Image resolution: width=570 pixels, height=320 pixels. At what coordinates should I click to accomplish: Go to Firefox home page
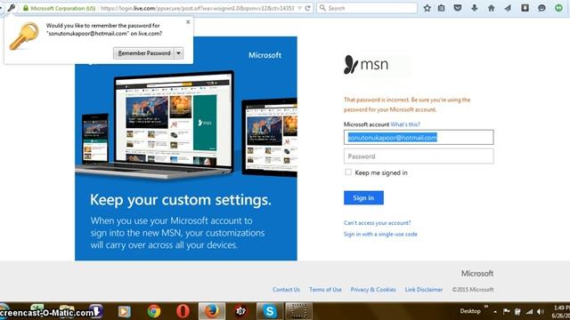(491, 8)
